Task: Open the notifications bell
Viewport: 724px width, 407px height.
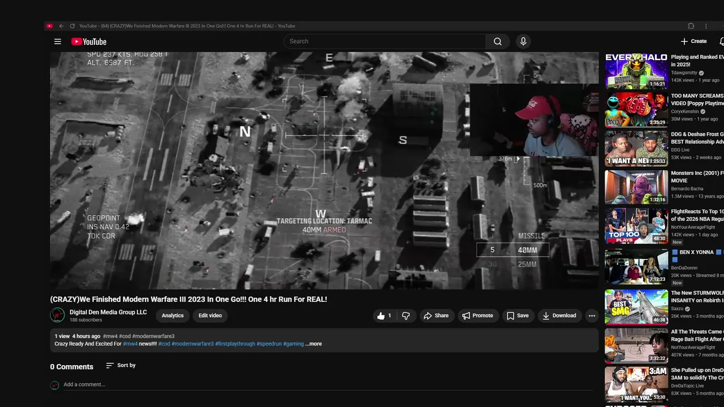Action: [721, 41]
